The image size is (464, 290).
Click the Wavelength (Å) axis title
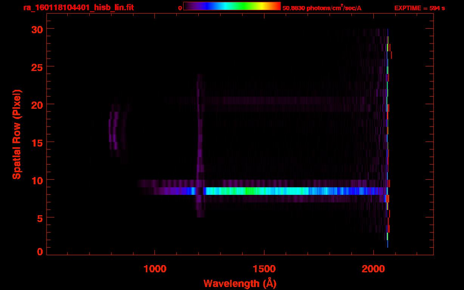pos(240,283)
